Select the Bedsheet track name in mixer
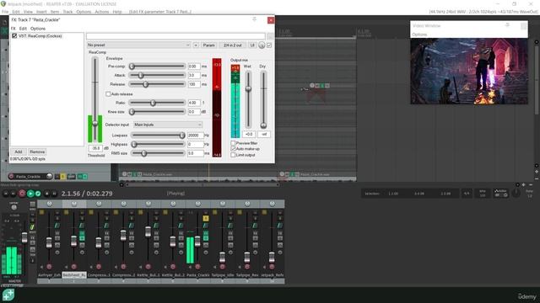The image size is (540, 303). click(74, 275)
